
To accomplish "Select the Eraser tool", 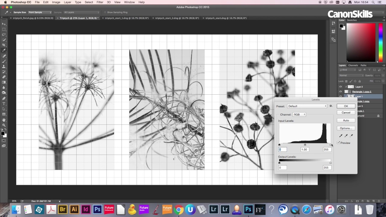I will pos(4,77).
